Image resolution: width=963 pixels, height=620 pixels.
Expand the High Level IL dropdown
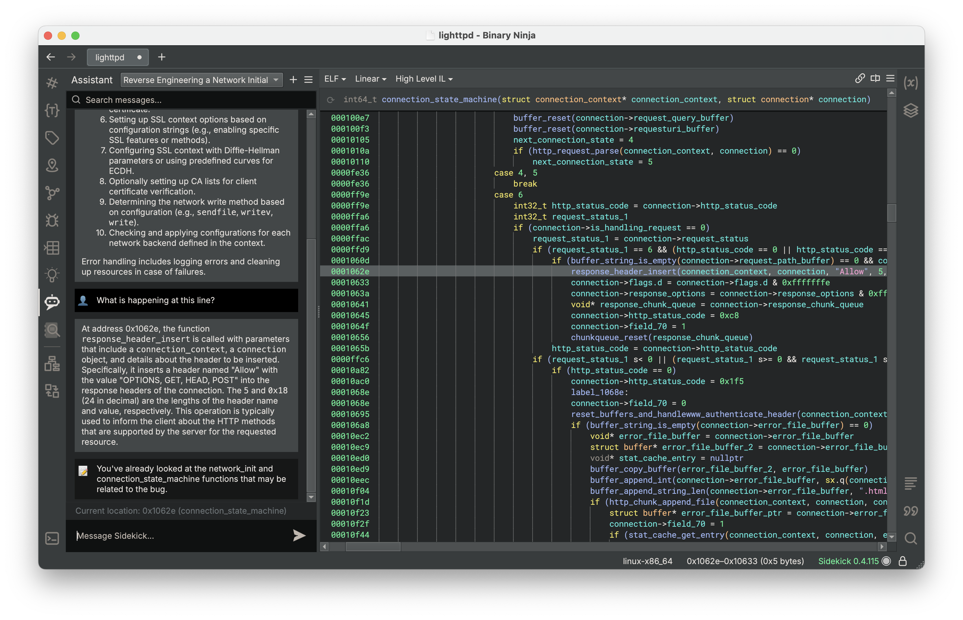424,79
